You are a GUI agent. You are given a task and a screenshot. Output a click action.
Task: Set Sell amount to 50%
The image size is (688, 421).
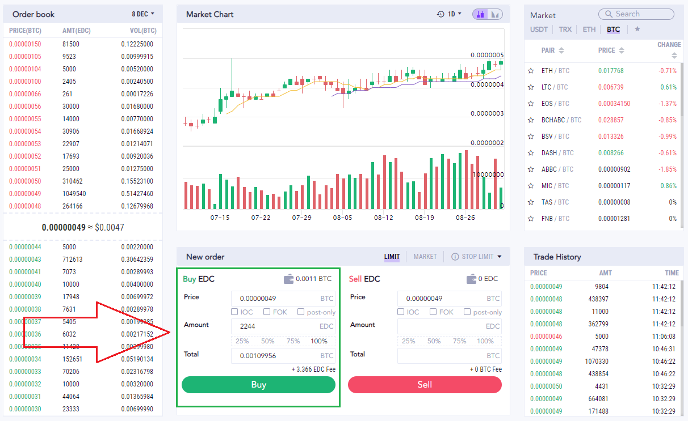434,341
